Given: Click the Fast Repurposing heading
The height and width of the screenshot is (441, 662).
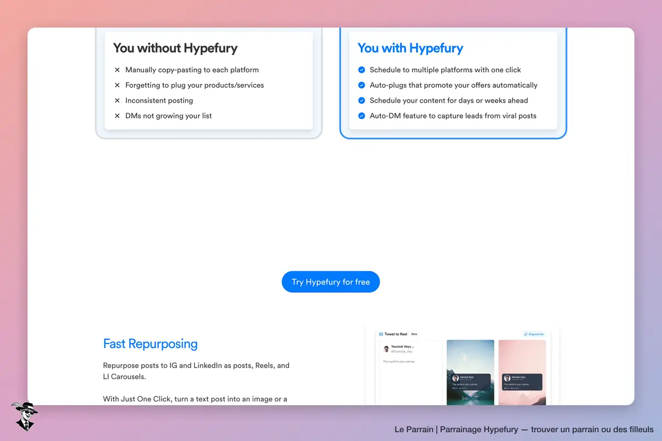Looking at the screenshot, I should 150,344.
